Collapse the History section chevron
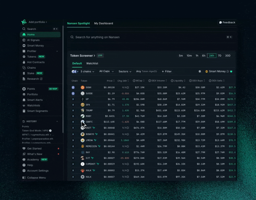The width and height of the screenshot is (256, 200). click(x=57, y=121)
